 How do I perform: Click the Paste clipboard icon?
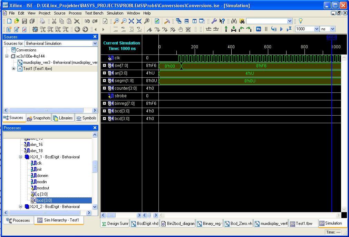tap(69, 21)
